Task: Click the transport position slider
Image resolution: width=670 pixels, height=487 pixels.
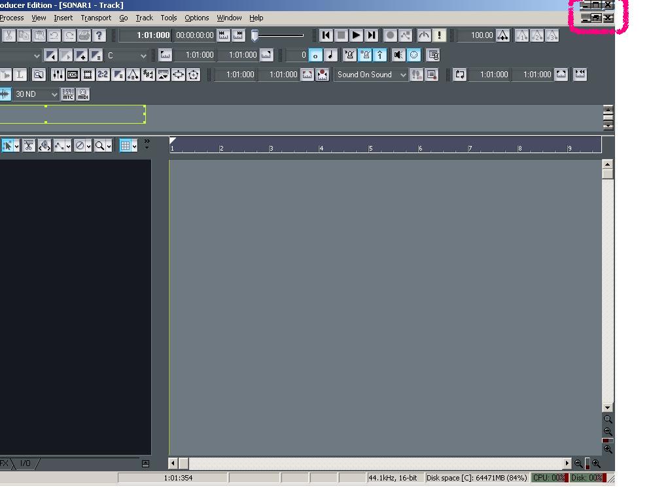Action: pos(255,35)
